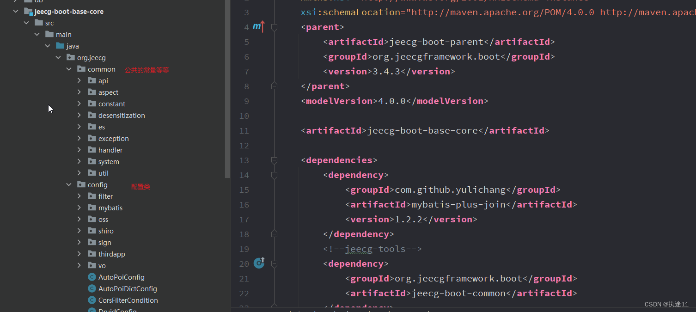Expand the constant package

(79, 104)
